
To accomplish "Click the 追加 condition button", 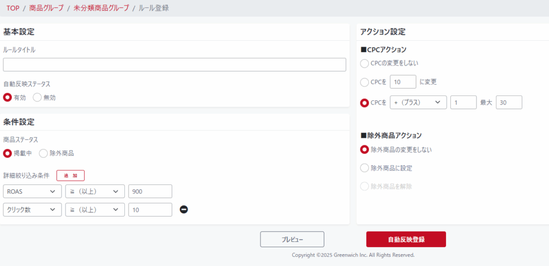I will pos(70,175).
